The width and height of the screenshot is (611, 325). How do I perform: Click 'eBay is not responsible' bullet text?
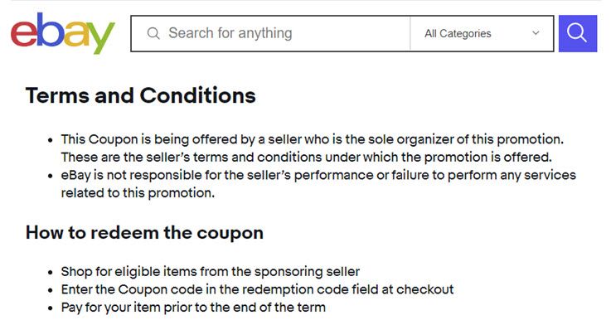318,176
